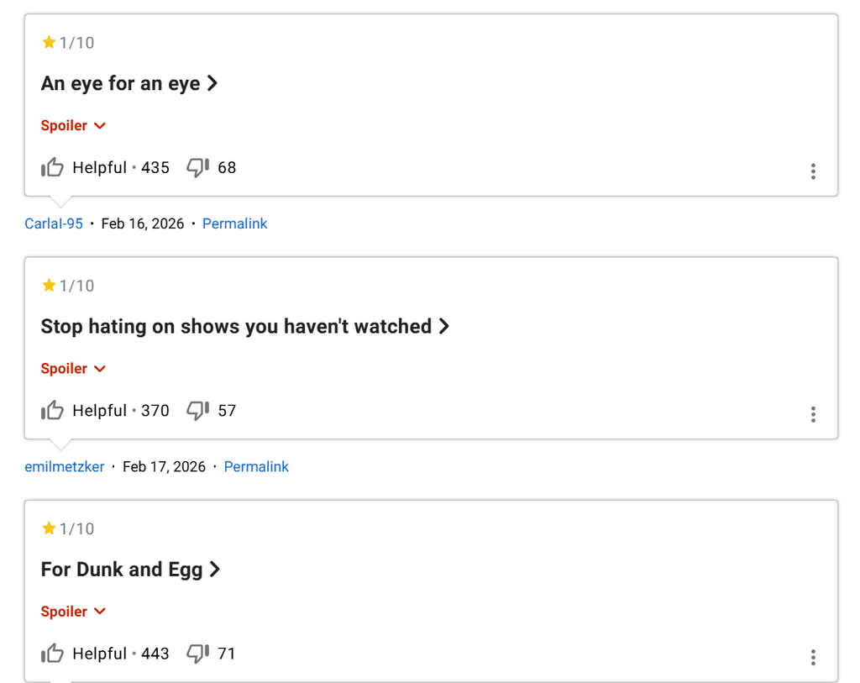Show the Spoiler for "For Dunk and Egg"
The height and width of the screenshot is (683, 860).
coord(73,612)
